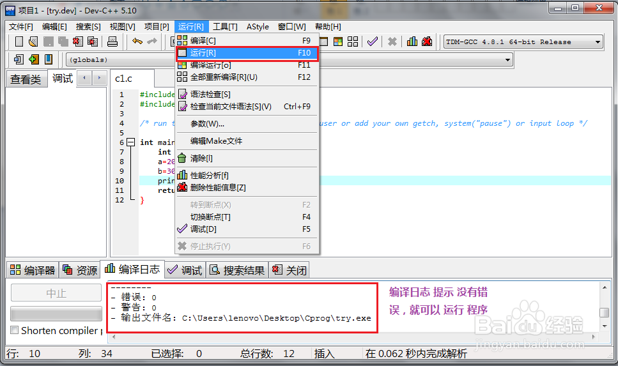This screenshot has height=366, width=618.
Task: Switch to the 查看类 side tab
Action: [x=26, y=79]
